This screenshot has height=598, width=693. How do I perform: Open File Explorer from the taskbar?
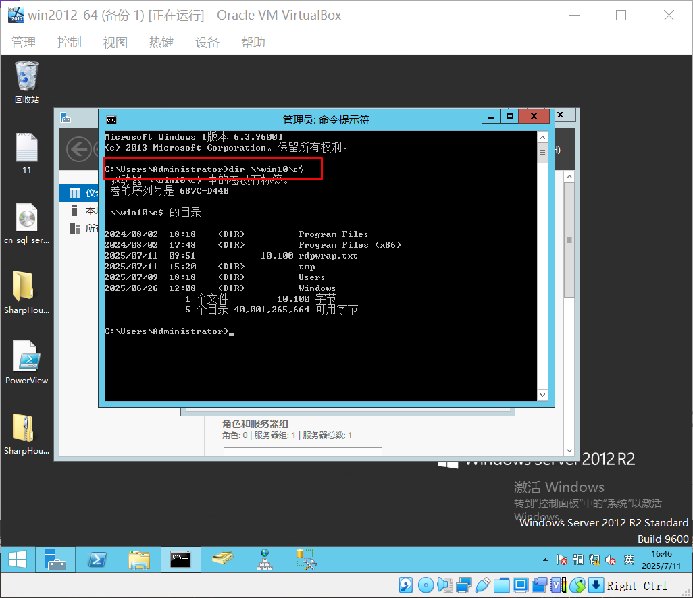pos(138,559)
